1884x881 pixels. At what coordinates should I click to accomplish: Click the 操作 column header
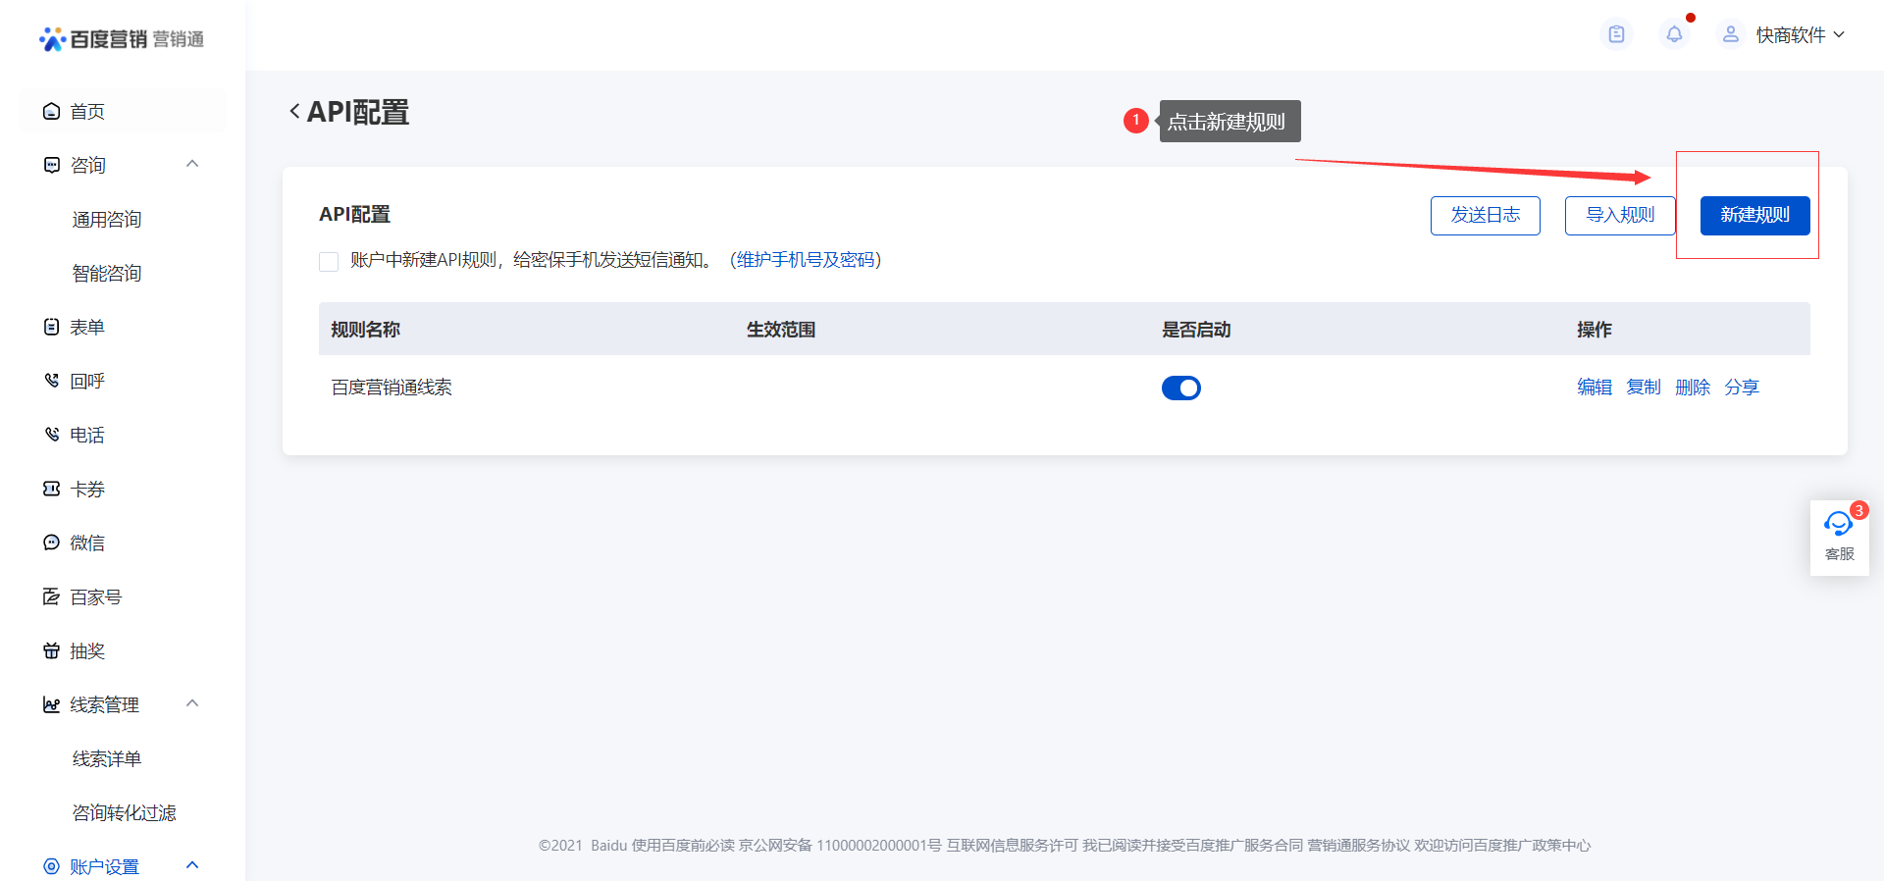click(1595, 330)
